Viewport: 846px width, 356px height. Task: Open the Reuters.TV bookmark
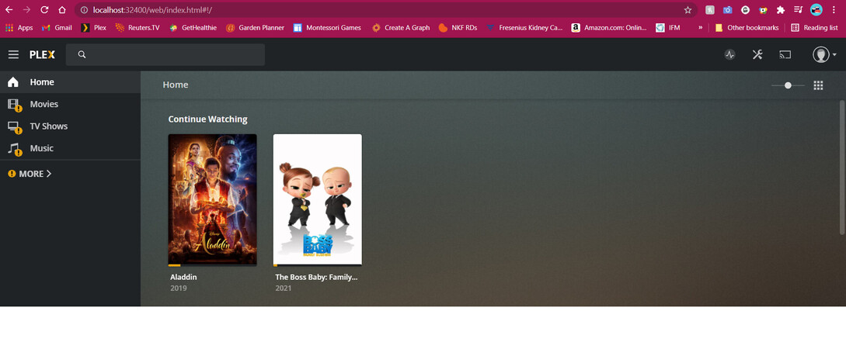click(138, 27)
